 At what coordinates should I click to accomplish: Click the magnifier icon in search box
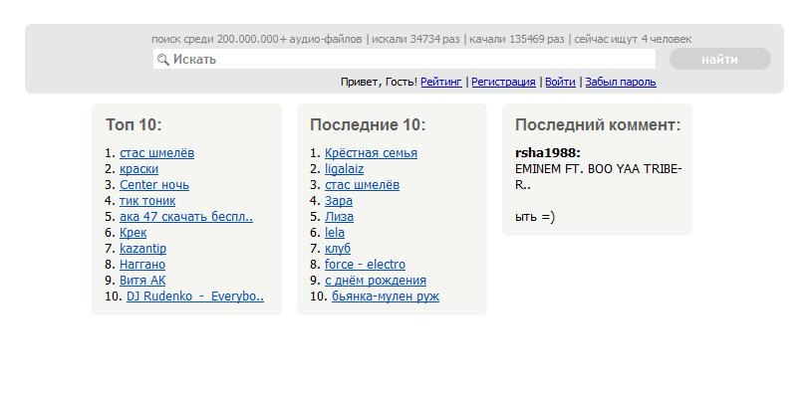[163, 60]
